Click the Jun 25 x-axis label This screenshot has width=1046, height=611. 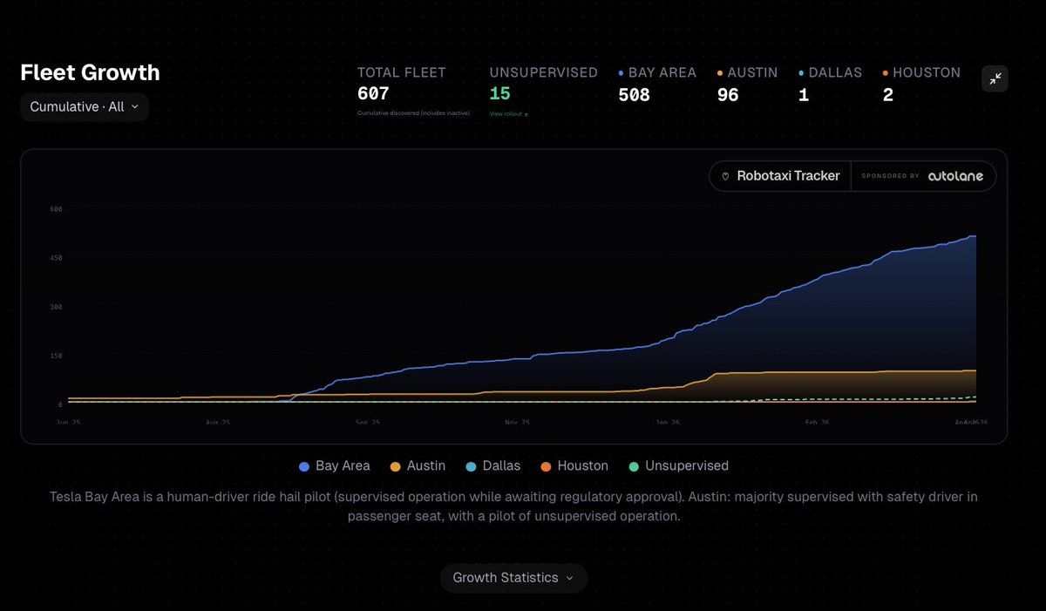[69, 423]
